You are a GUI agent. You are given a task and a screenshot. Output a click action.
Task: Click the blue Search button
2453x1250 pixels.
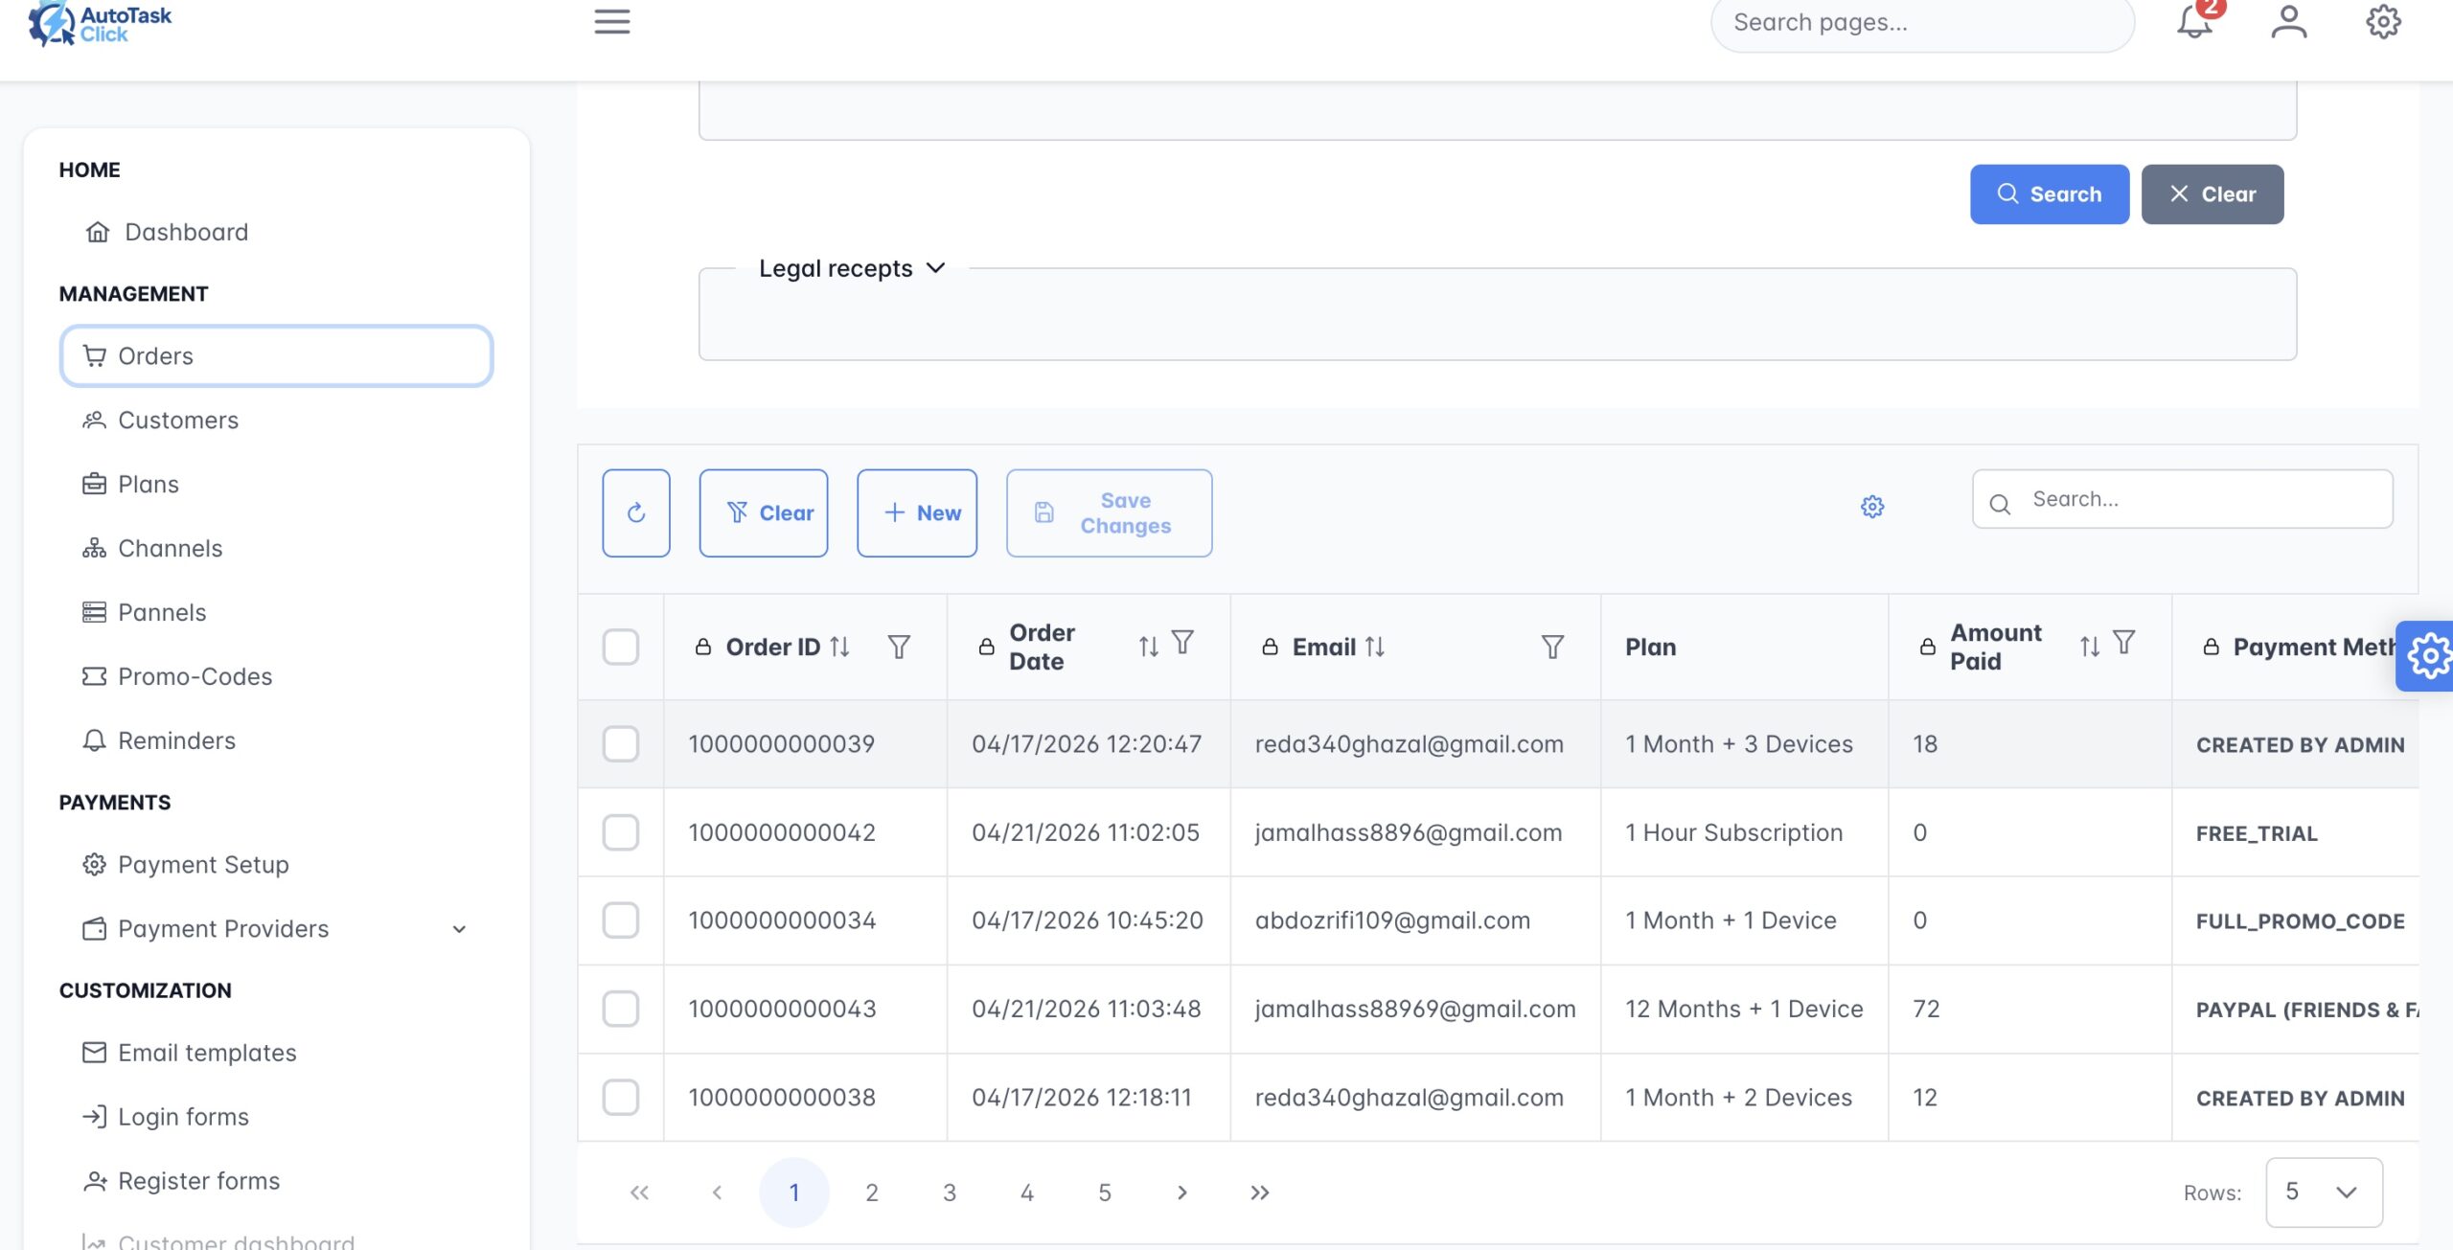(x=2050, y=194)
